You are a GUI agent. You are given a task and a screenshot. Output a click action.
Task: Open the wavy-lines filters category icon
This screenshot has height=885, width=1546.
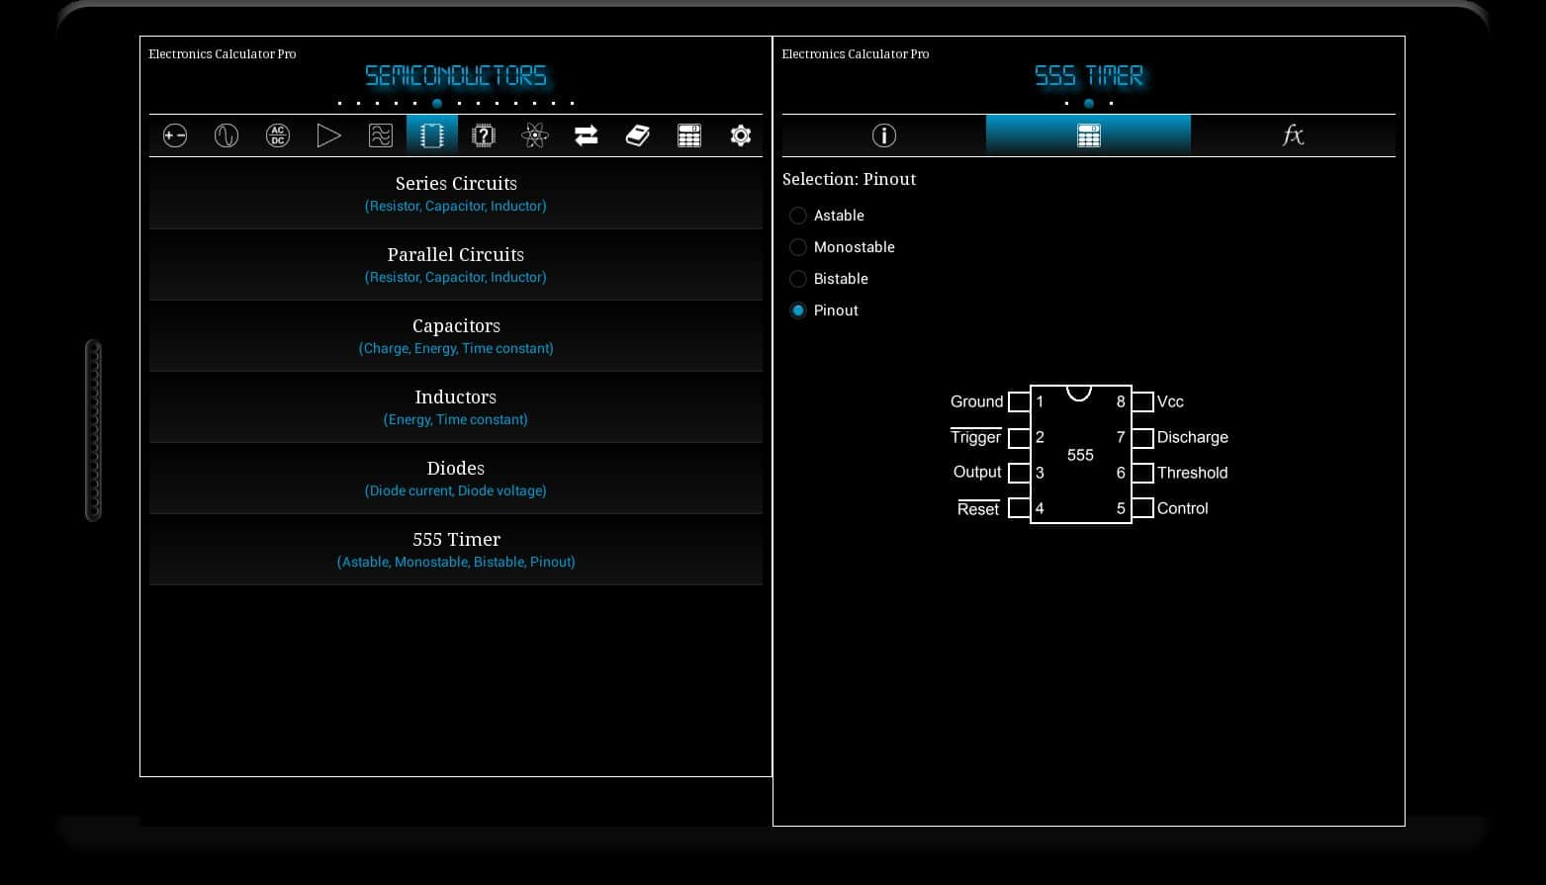(x=381, y=135)
